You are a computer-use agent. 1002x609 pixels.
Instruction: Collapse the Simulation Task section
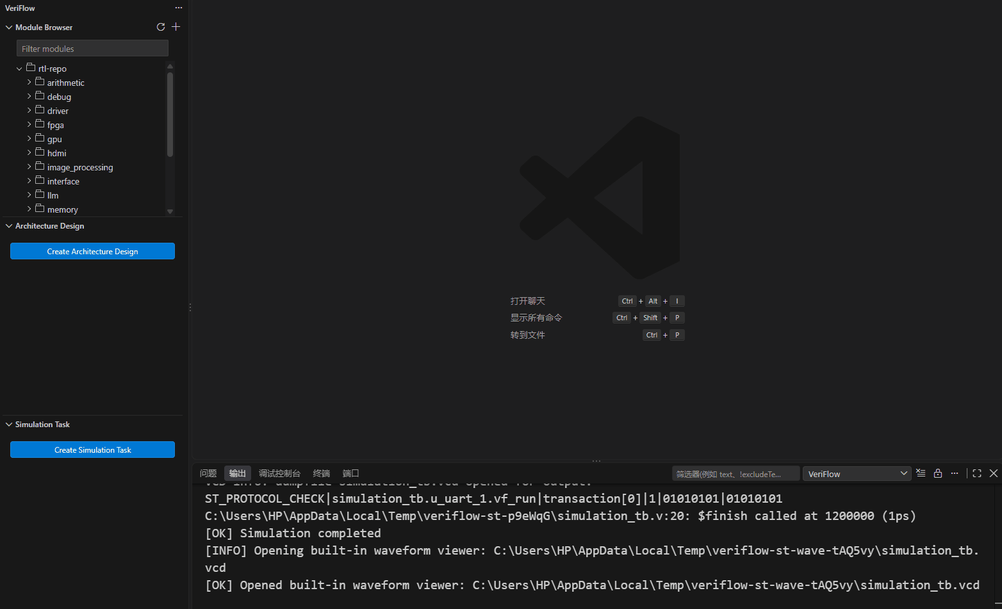tap(9, 425)
